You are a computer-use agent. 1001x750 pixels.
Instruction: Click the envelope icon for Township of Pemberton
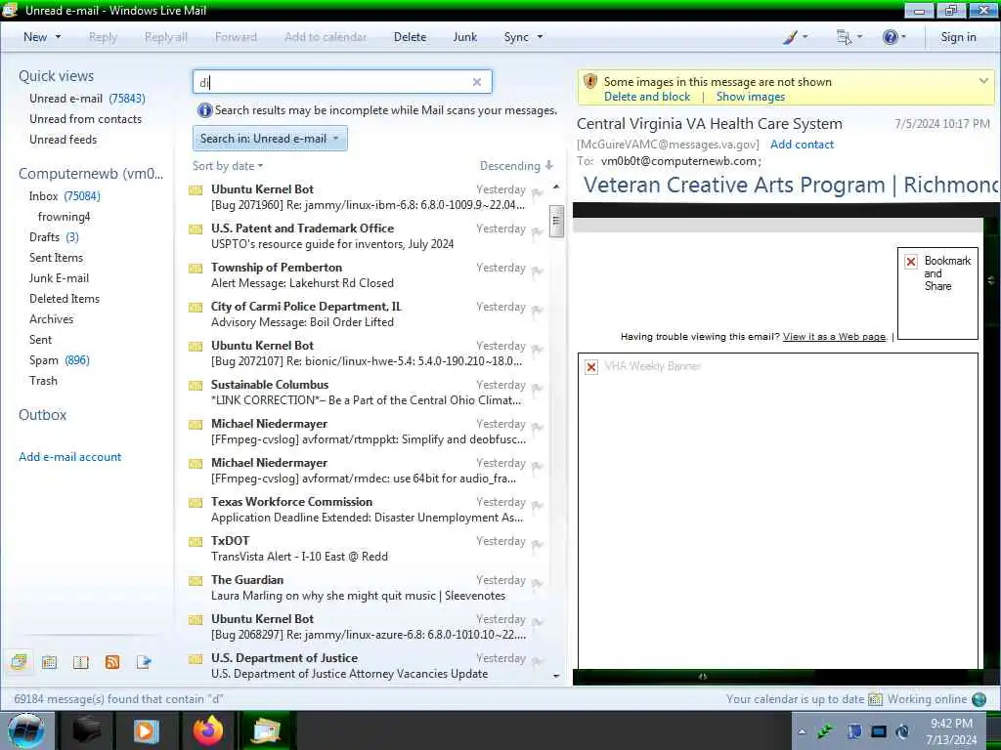[x=196, y=269]
